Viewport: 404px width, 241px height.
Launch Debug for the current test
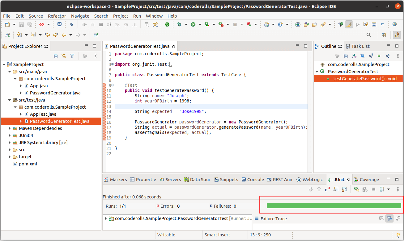tap(180, 24)
